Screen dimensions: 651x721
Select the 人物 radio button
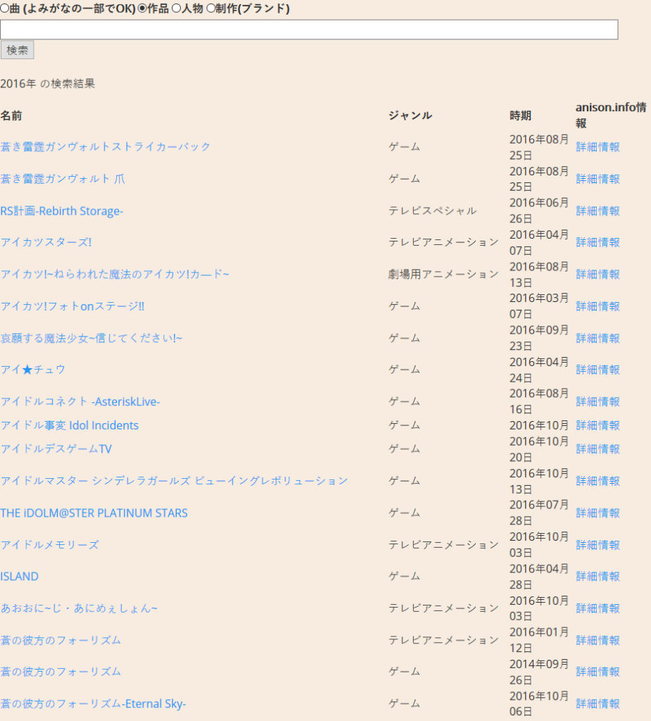(x=176, y=8)
